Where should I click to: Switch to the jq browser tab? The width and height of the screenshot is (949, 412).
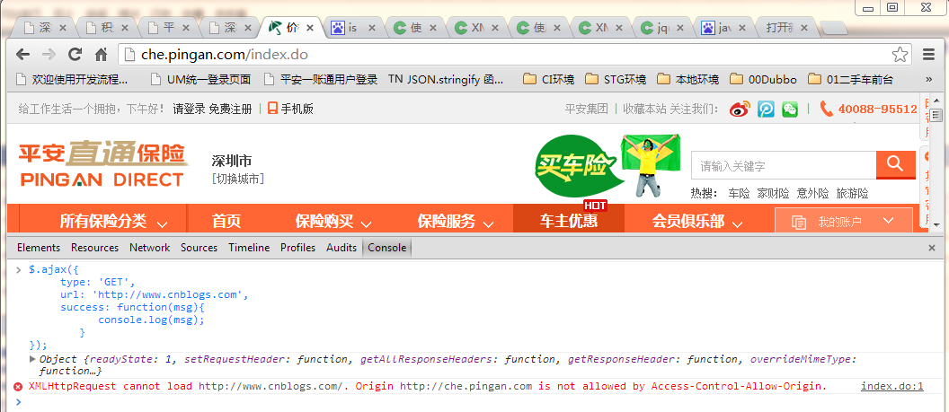[x=664, y=28]
